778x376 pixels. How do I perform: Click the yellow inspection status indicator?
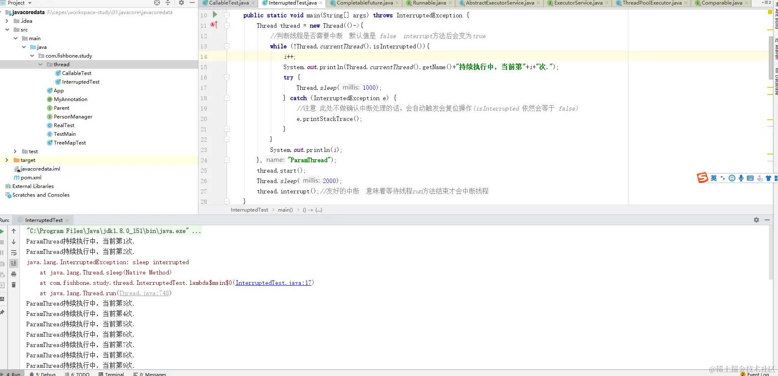pos(770,12)
